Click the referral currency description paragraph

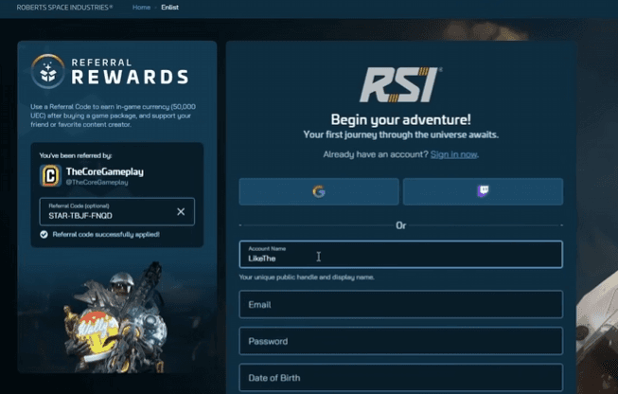click(114, 116)
